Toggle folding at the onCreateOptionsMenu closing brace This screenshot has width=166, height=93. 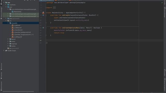point(46,35)
